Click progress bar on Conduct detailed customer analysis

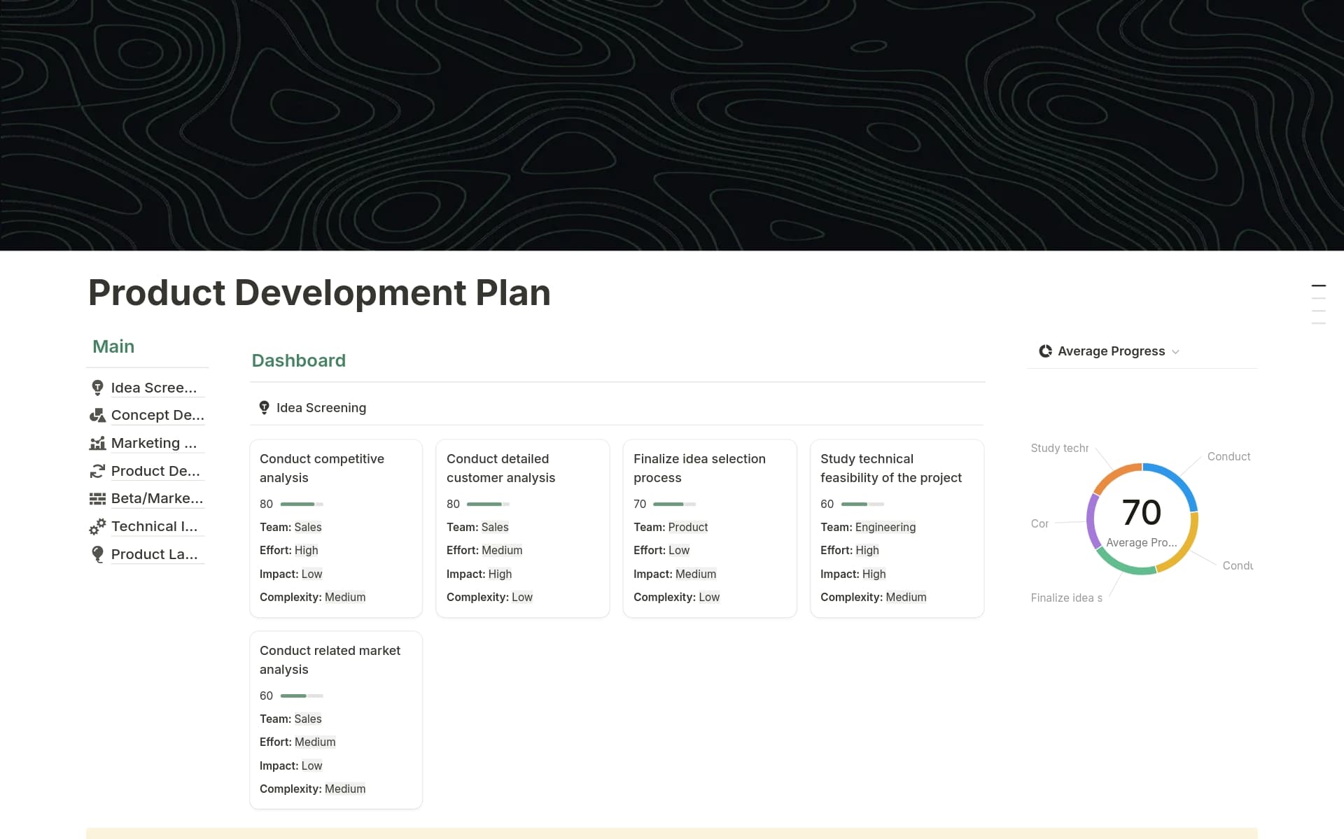pos(487,504)
